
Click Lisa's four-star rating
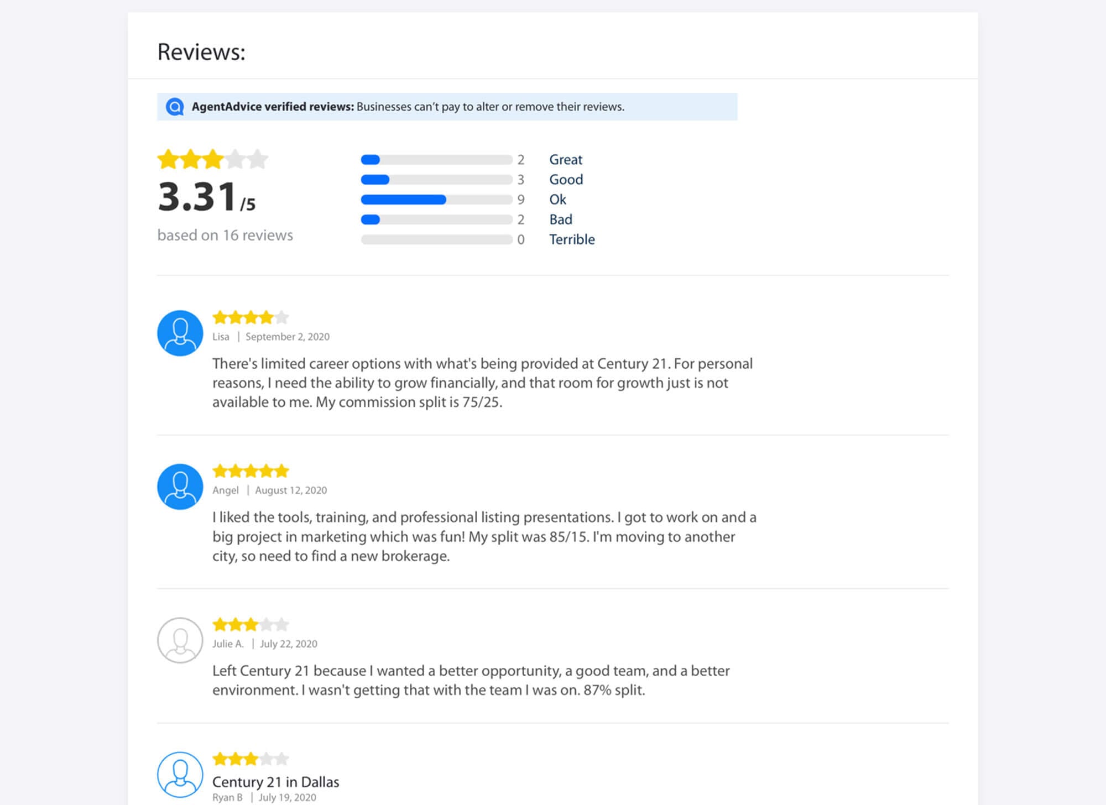(251, 317)
